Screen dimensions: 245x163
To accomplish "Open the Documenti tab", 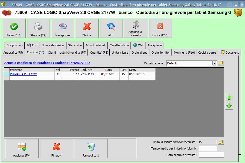I will click(x=230, y=53).
